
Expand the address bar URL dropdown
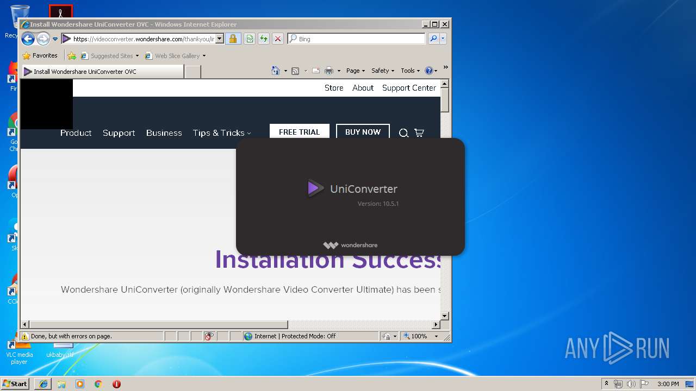(220, 39)
